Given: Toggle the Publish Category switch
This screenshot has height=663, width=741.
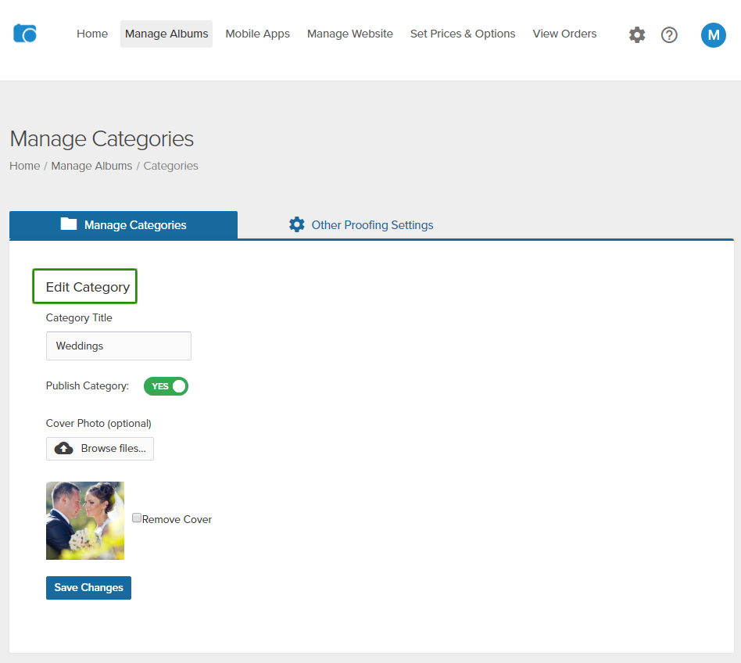Looking at the screenshot, I should 166,386.
